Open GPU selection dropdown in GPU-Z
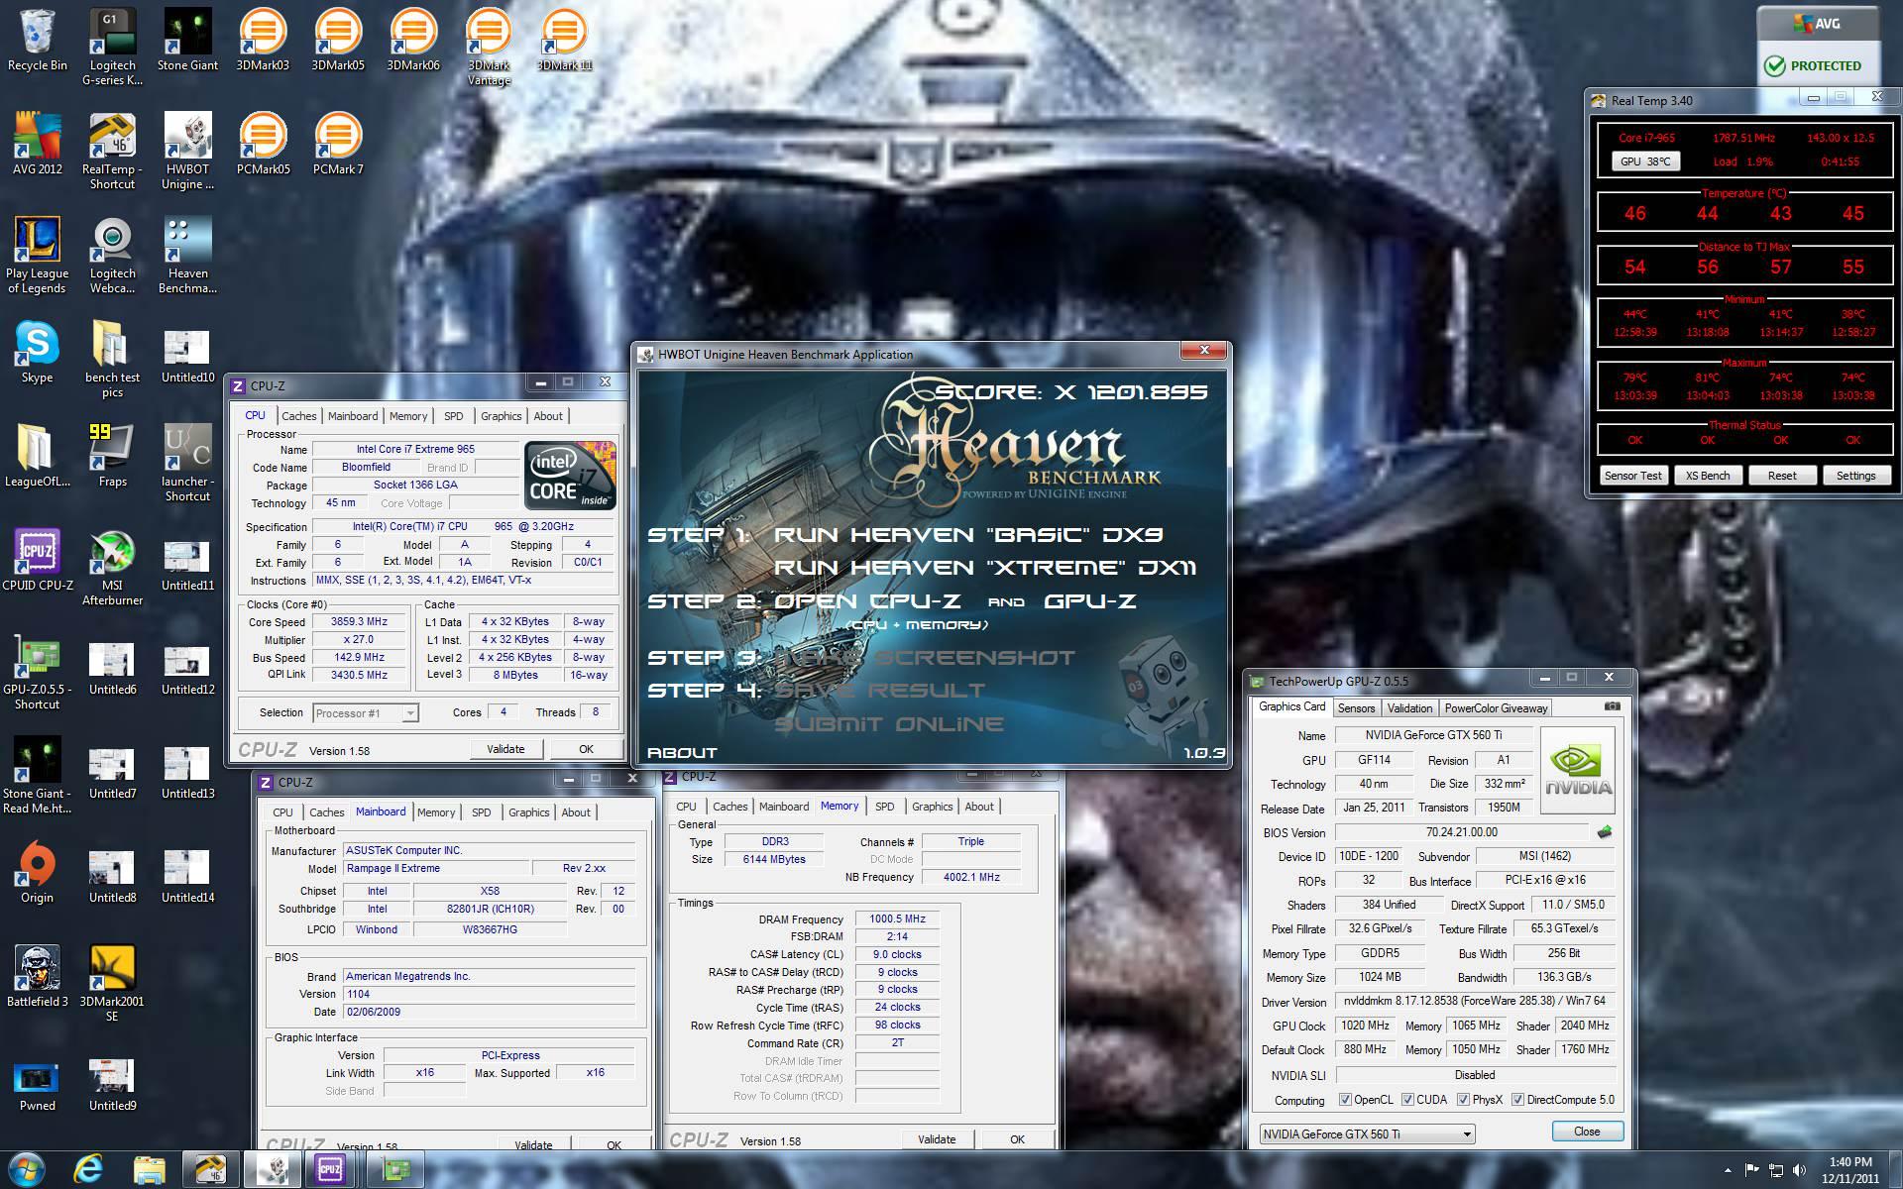 pyautogui.click(x=1367, y=1135)
